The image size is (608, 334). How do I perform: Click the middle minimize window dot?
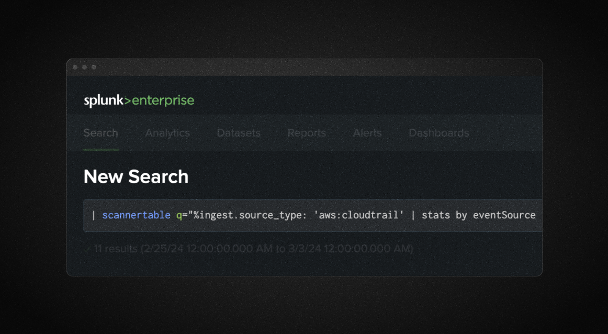(x=85, y=67)
